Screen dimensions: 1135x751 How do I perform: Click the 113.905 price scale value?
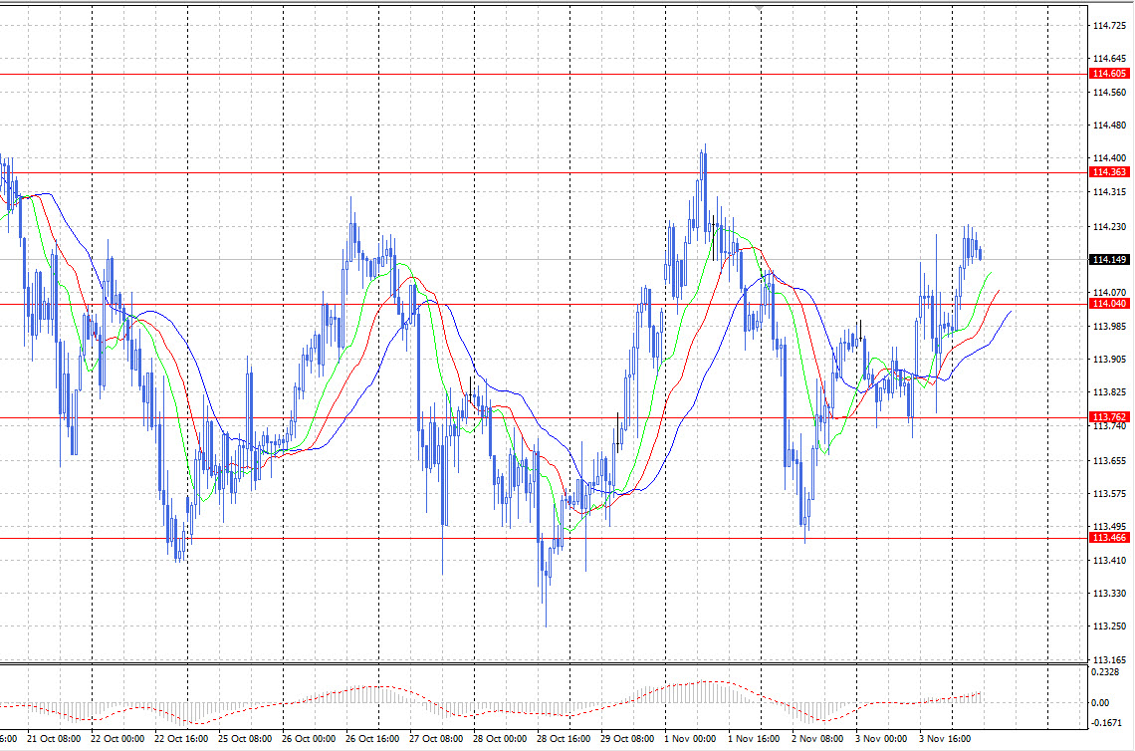(1109, 360)
